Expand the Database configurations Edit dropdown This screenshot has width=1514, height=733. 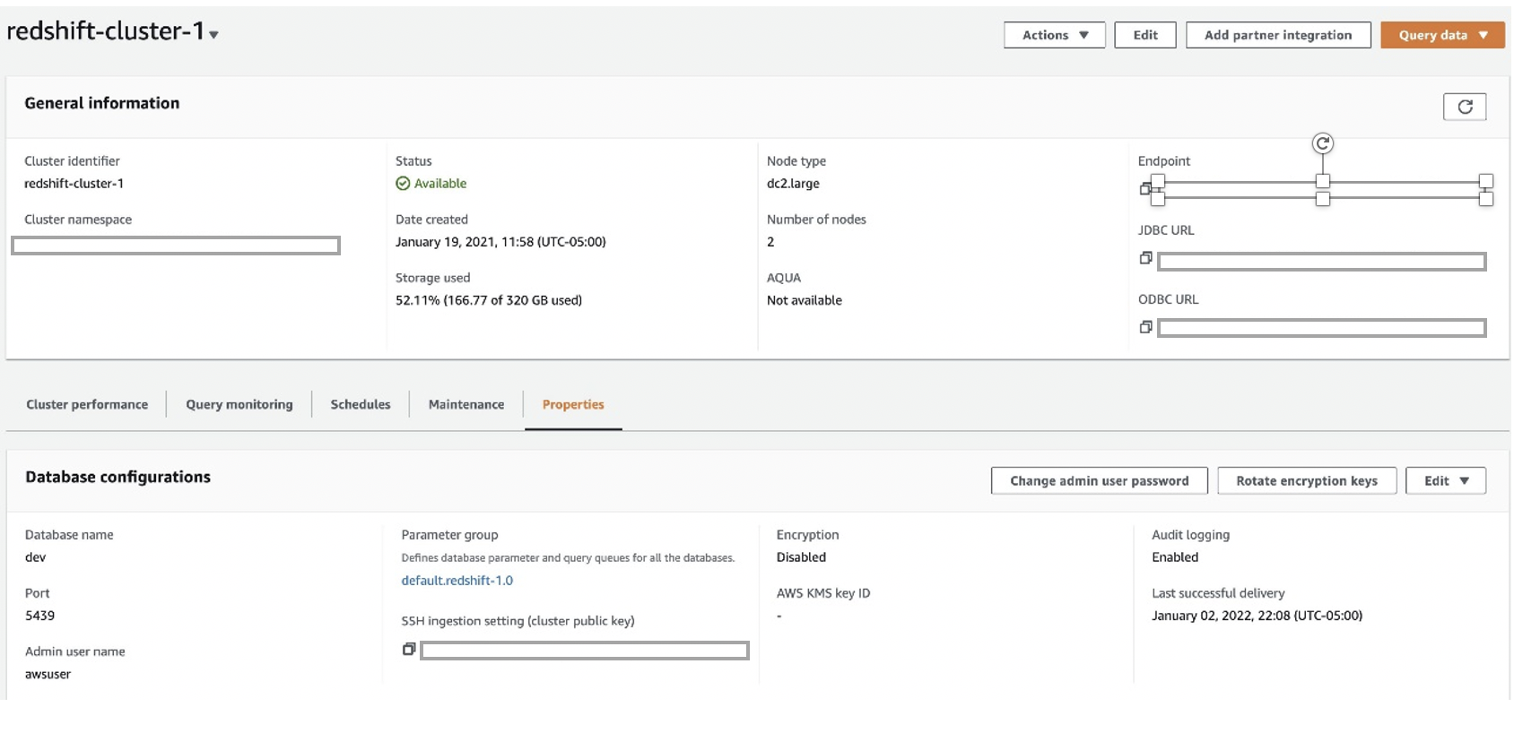(x=1446, y=480)
